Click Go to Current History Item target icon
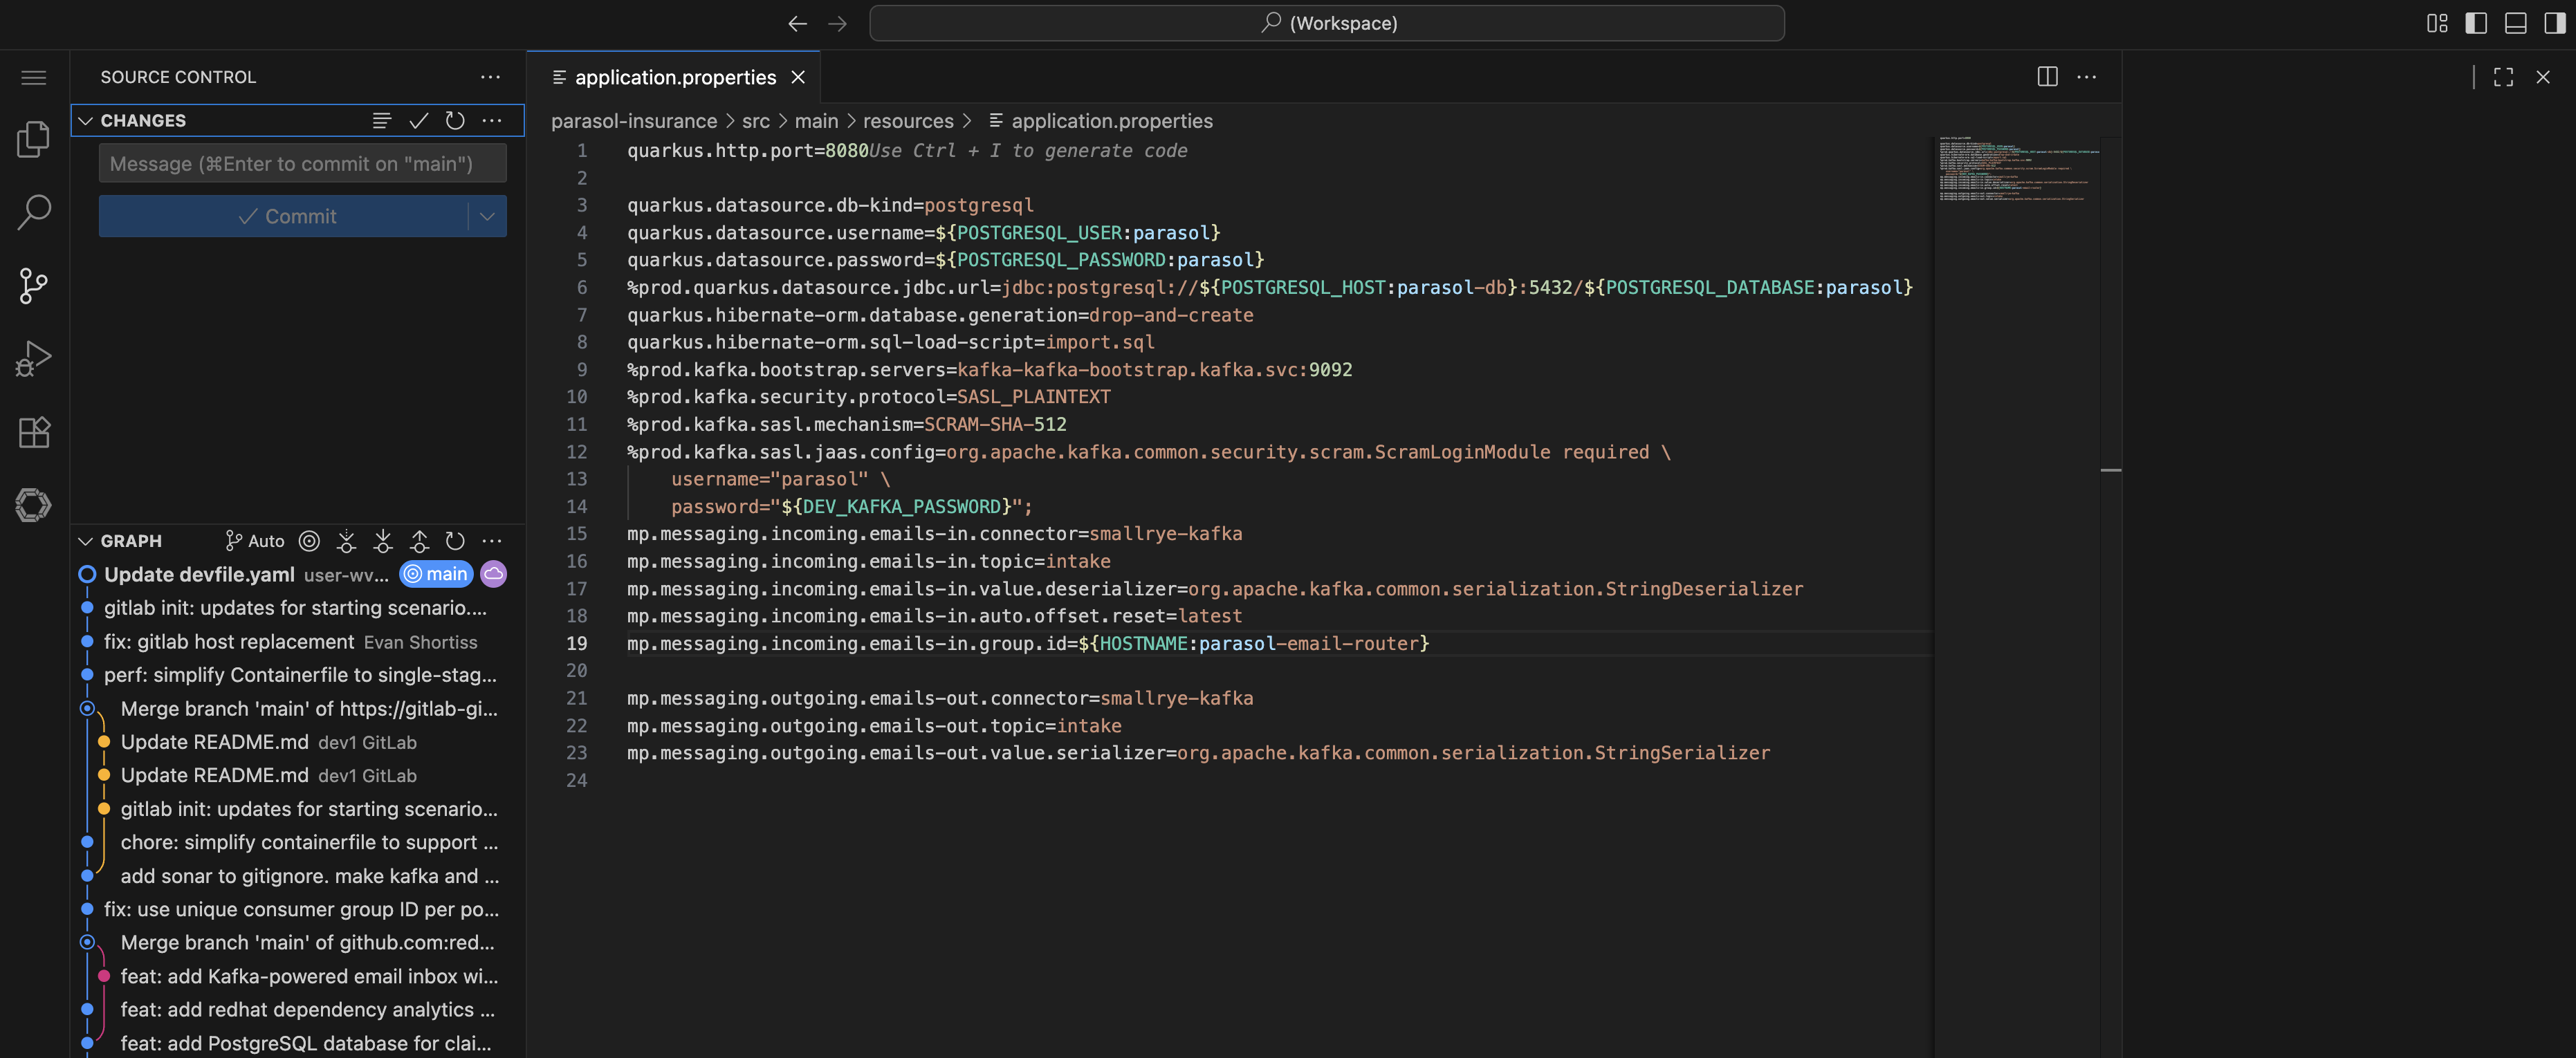The height and width of the screenshot is (1058, 2576). tap(310, 541)
